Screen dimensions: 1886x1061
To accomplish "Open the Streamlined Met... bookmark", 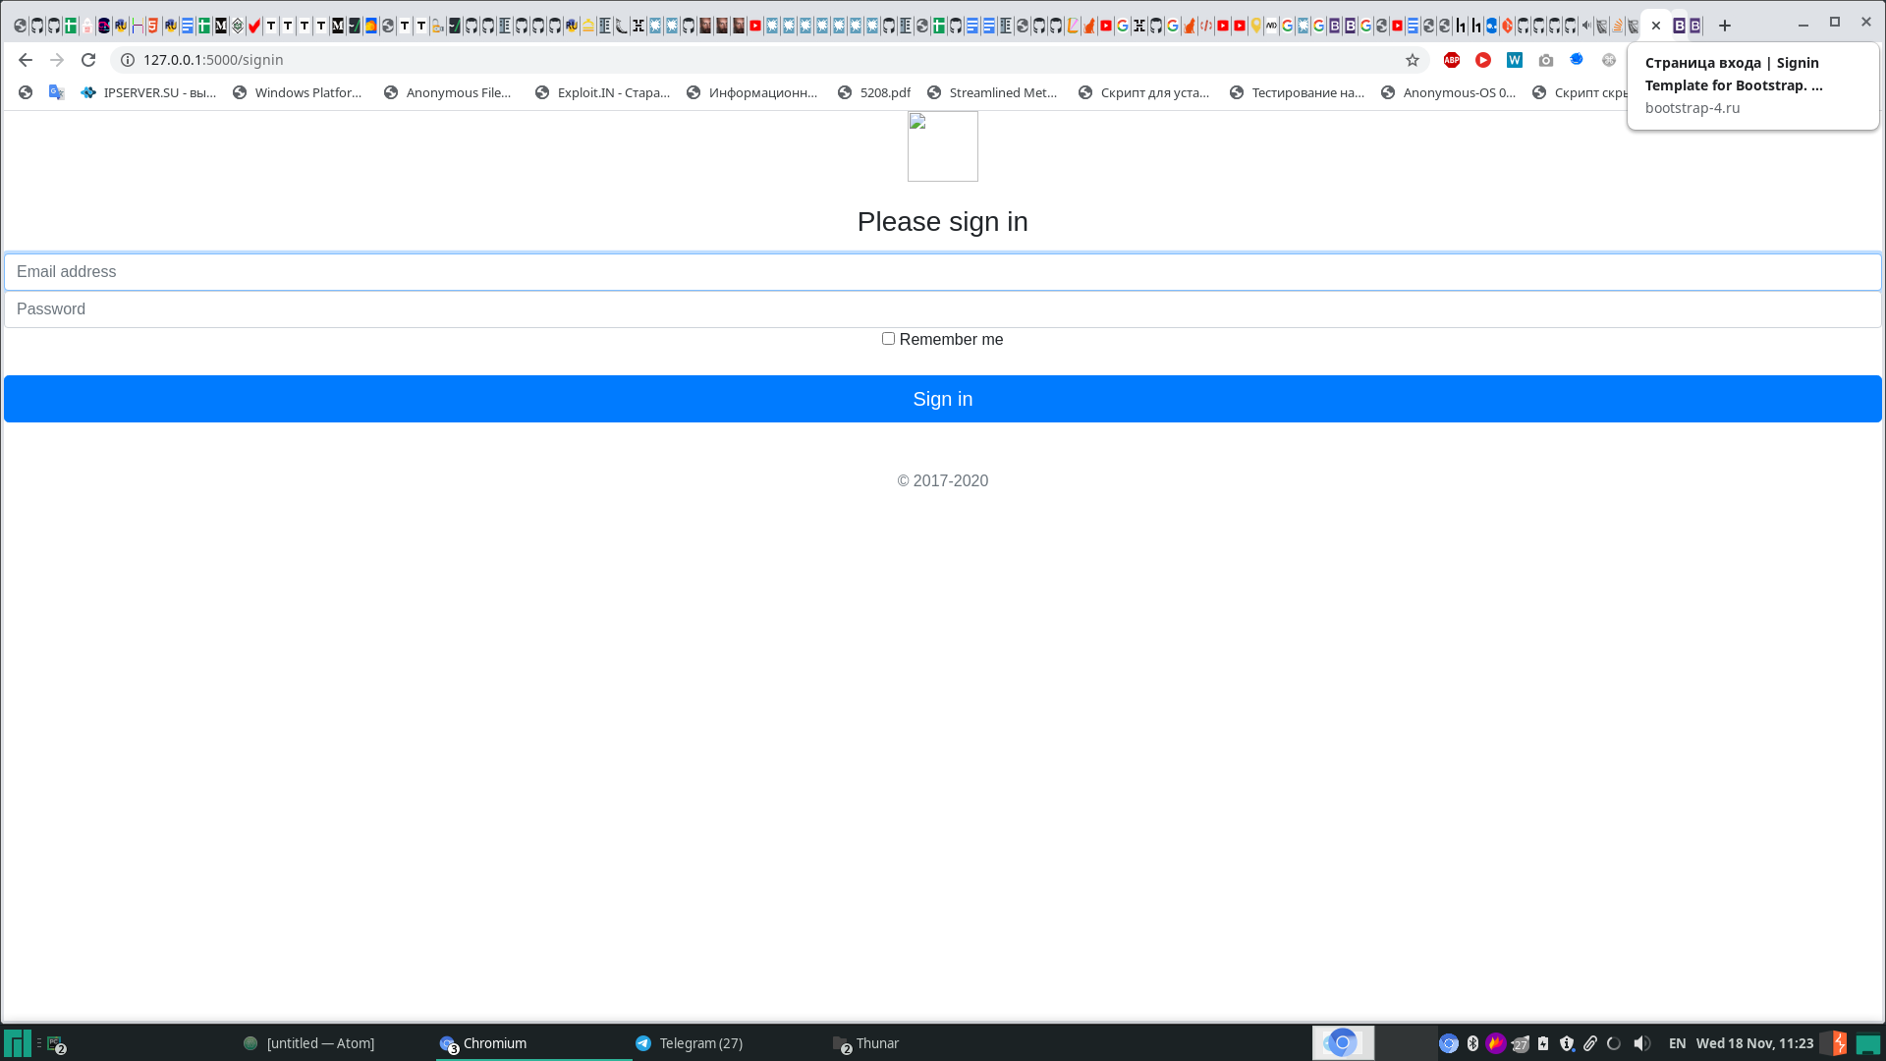I will 992,92.
